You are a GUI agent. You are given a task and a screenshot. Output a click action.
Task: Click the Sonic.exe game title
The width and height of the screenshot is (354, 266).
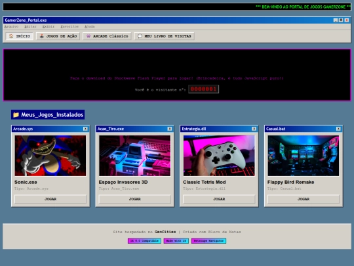(x=26, y=182)
